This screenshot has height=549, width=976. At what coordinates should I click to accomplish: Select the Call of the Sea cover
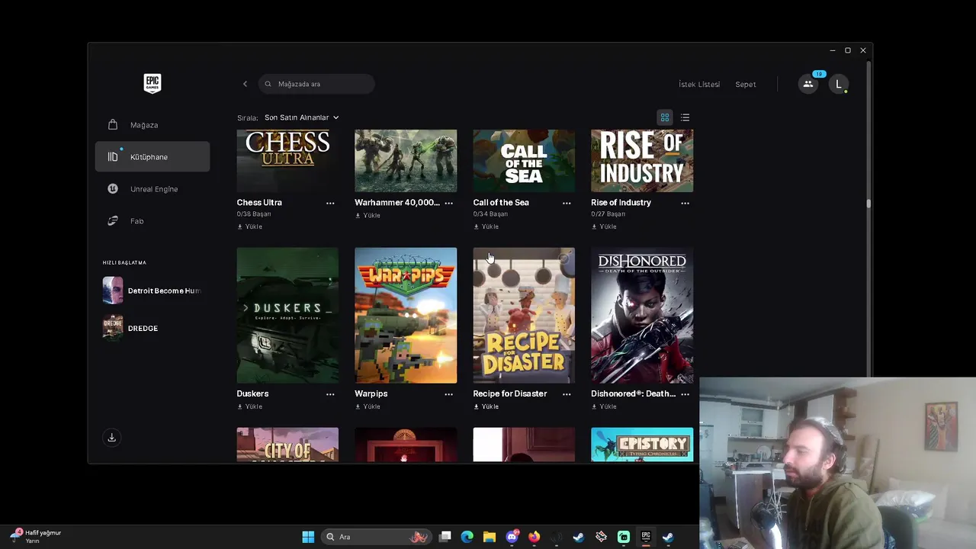click(x=524, y=160)
